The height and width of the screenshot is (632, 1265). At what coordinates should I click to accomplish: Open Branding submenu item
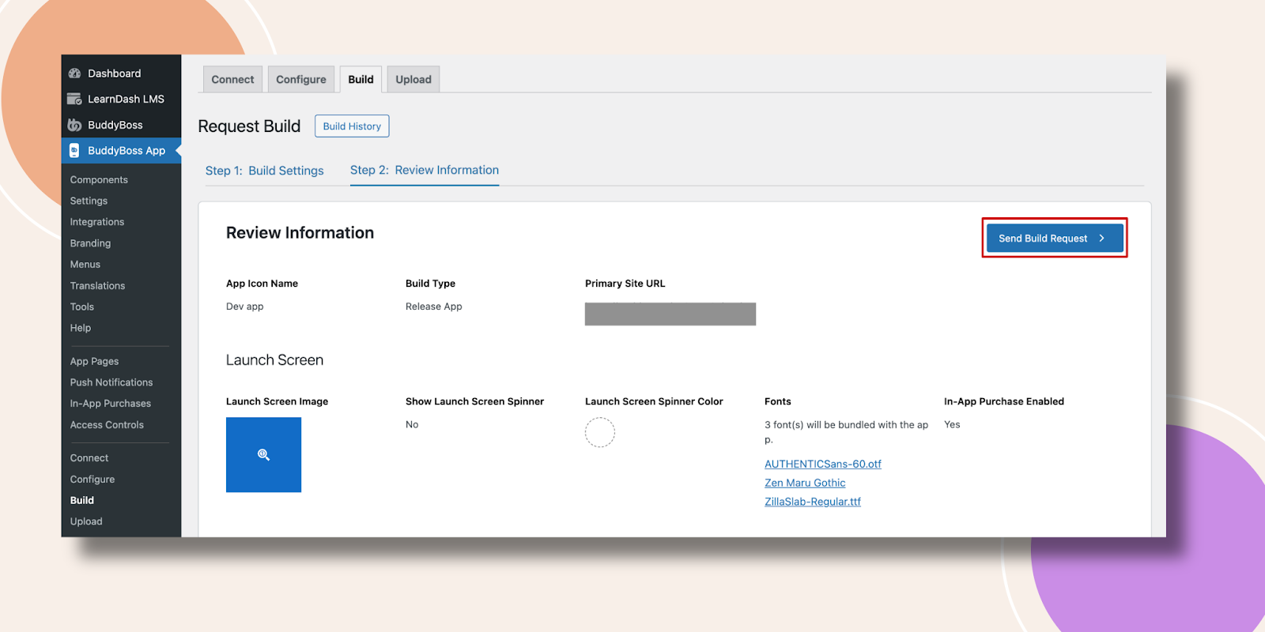point(90,243)
